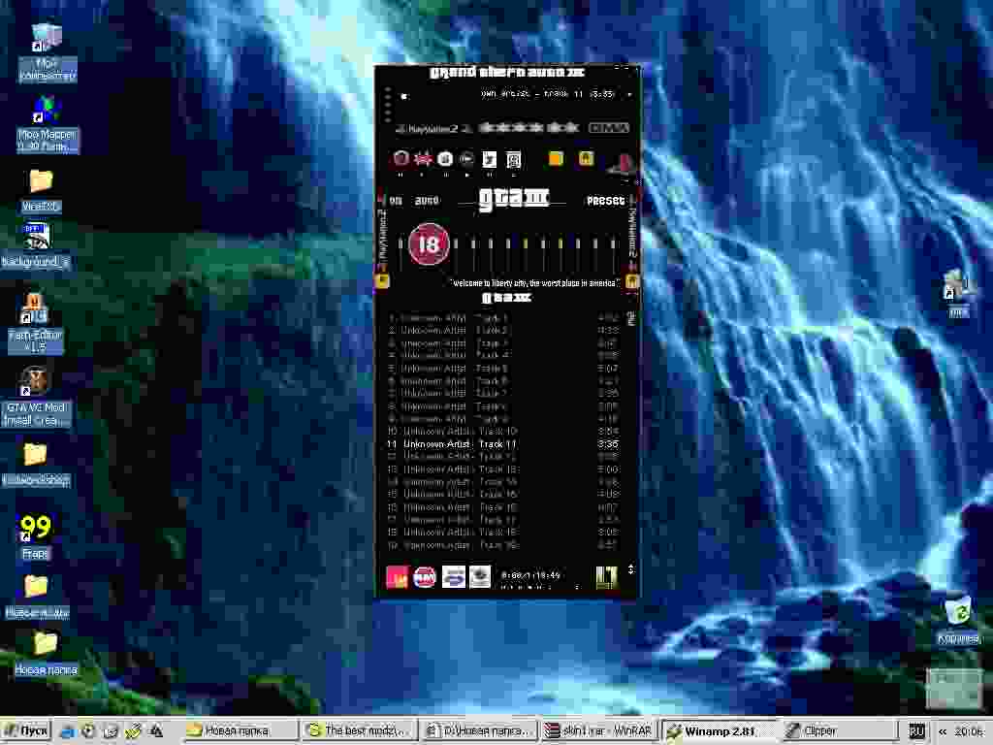Open the Пуск start menu
The height and width of the screenshot is (745, 993).
(x=26, y=731)
